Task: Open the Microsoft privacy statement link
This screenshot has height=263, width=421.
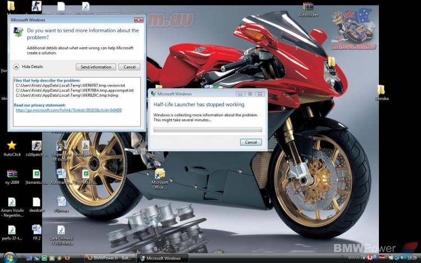Action: pos(68,110)
